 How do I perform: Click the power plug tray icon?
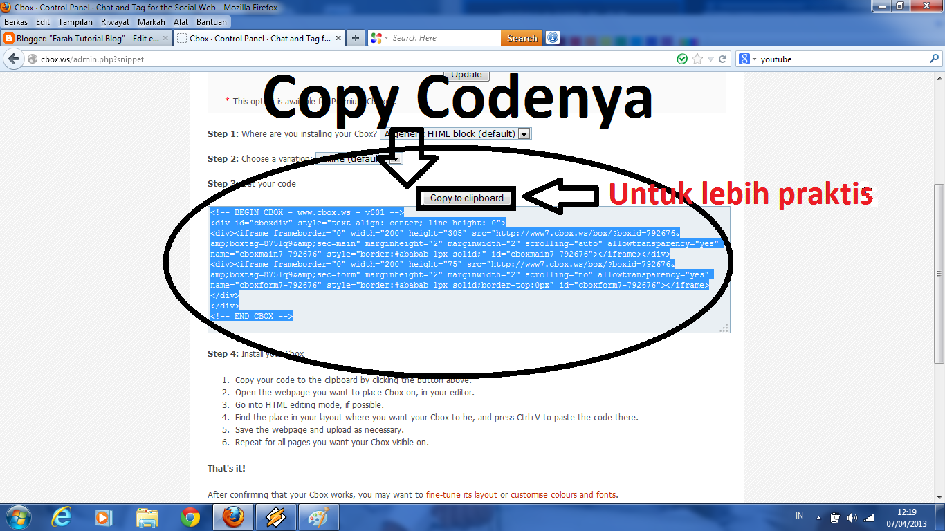(x=836, y=517)
